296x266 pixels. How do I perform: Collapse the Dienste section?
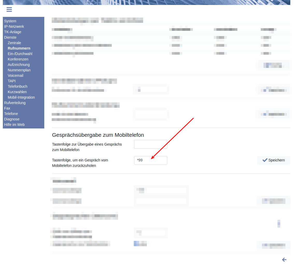[x=10, y=37]
